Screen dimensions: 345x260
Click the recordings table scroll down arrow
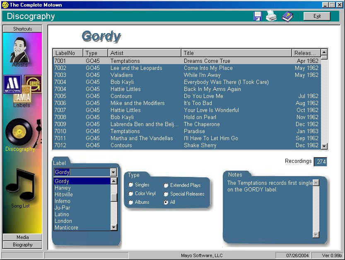(x=324, y=146)
